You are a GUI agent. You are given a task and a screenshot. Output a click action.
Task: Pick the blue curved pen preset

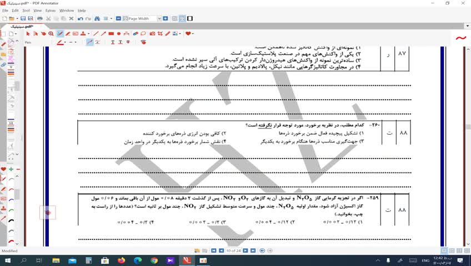11,200
